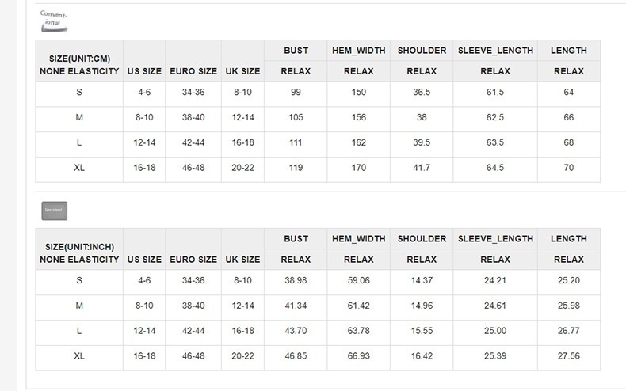Click the Conventional icon above the centimeter table
The height and width of the screenshot is (391, 626).
coord(54,21)
